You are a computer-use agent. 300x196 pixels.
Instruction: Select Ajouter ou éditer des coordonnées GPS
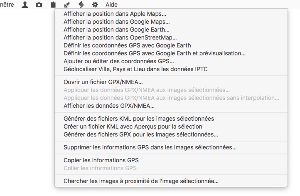(x=171, y=61)
